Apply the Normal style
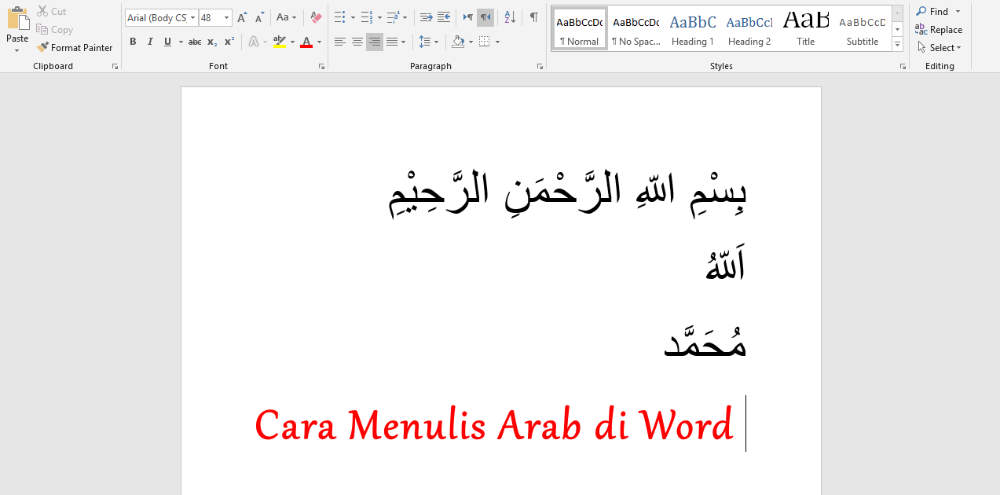This screenshot has width=1000, height=495. (580, 29)
